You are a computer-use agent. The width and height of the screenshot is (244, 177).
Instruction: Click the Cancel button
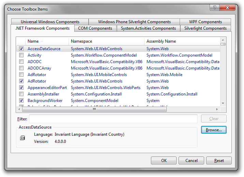tap(191, 161)
